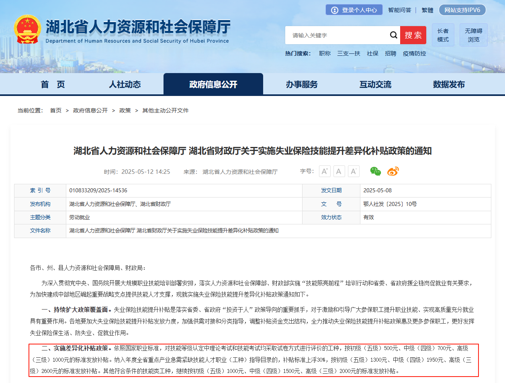Screen dimensions: 505x383
Task: Click the 其他主动公开文件 breadcrumb link
Action: pos(166,110)
